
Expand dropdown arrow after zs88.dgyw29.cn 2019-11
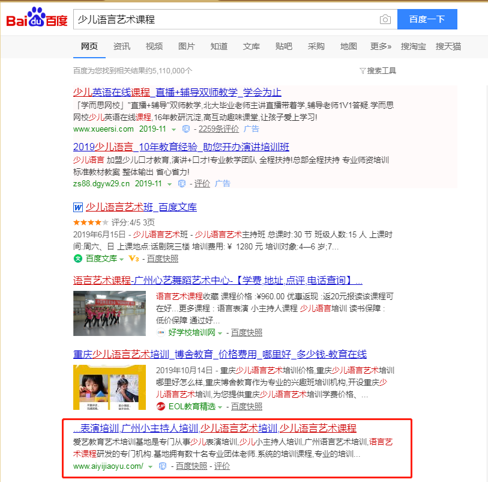point(170,185)
